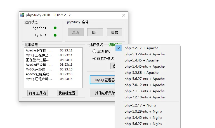Screen dimensions: 215x128
Task: Select php-7.1.13-nts + Apache menu entry
Action: click(x=147, y=91)
